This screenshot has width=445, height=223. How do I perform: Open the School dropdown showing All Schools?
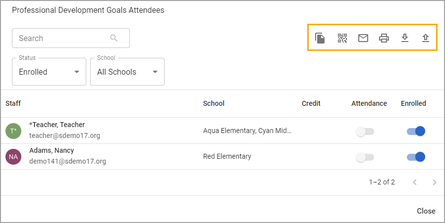tap(127, 72)
